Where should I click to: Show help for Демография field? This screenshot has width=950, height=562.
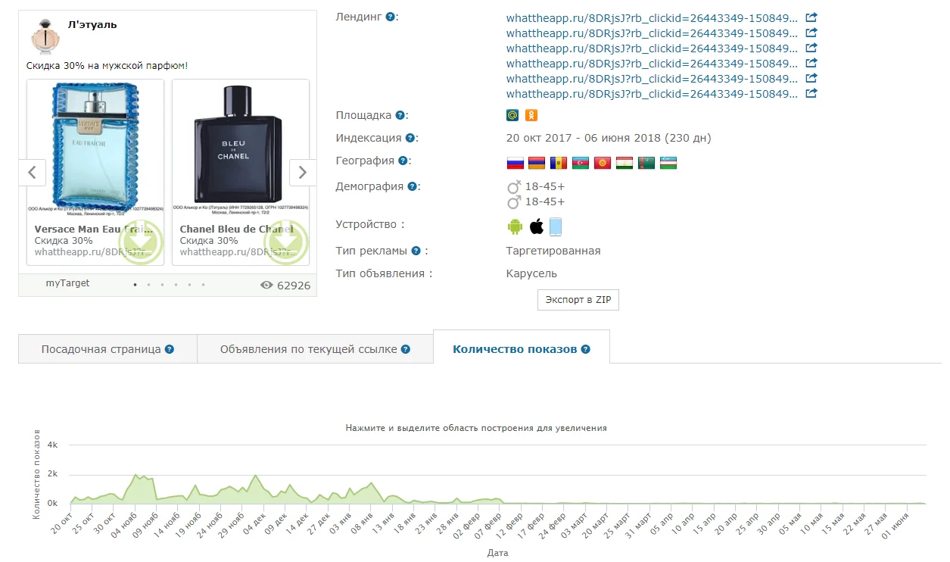[x=412, y=186]
